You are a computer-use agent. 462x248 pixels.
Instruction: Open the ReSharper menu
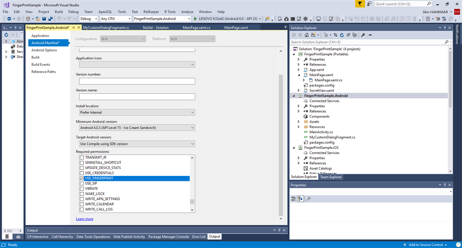coord(151,12)
